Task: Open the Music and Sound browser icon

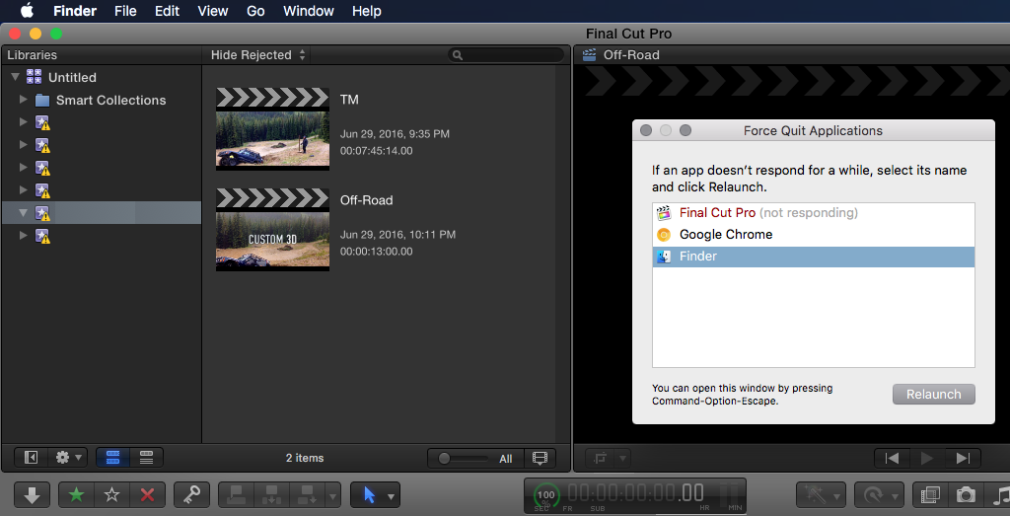Action: [998, 494]
